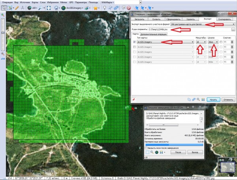237x180 pixels.
Task: Click the first blue GPS receiver icon
Action: coord(136,8)
